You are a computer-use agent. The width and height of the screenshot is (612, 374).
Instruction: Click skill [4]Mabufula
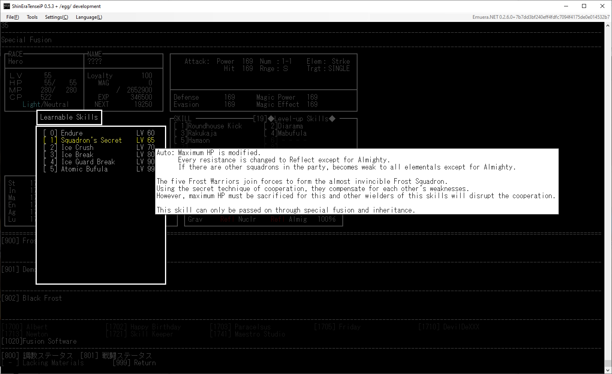[285, 133]
